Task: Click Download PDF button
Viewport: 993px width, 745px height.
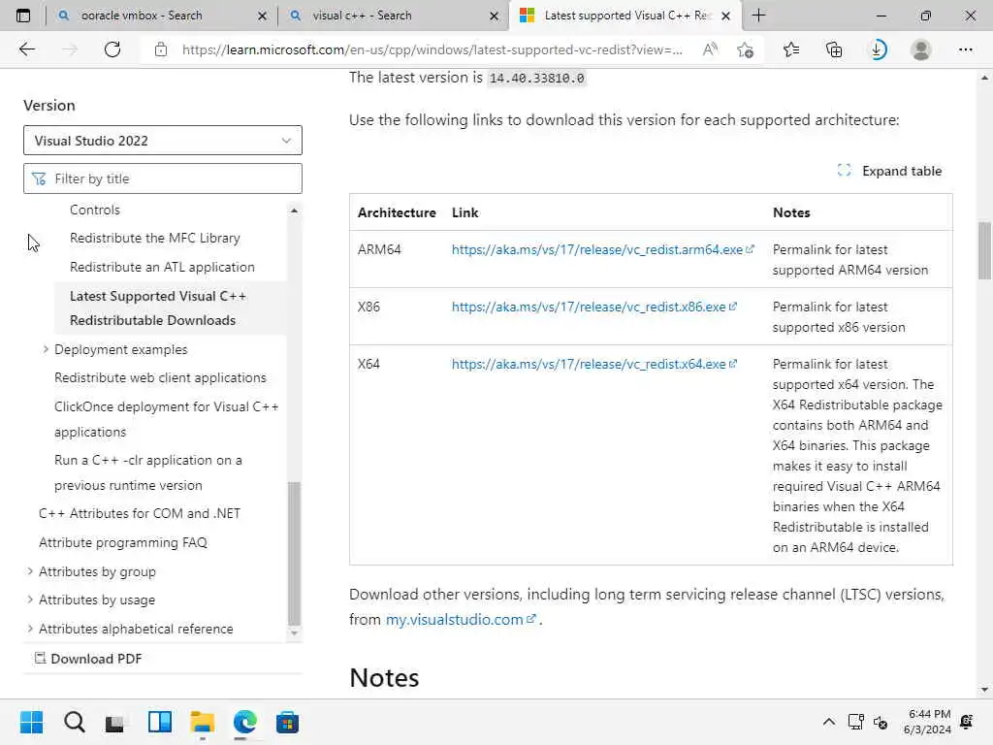Action: [x=88, y=659]
